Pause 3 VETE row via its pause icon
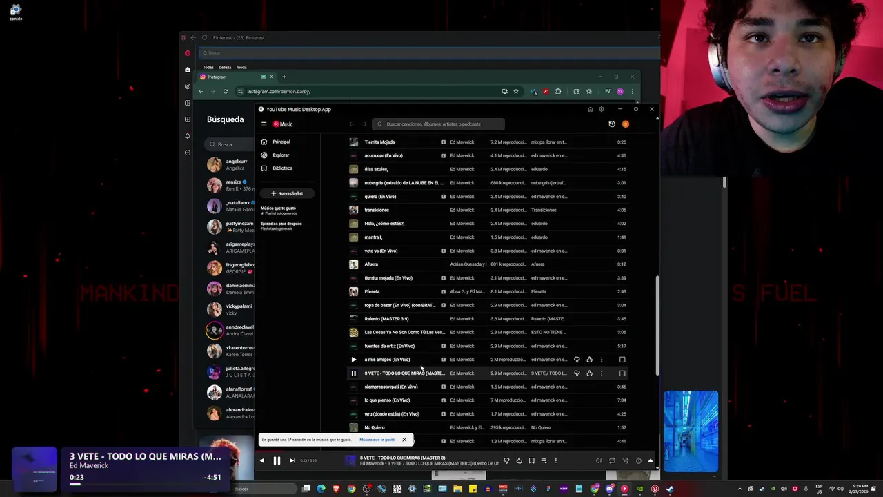 pos(353,373)
